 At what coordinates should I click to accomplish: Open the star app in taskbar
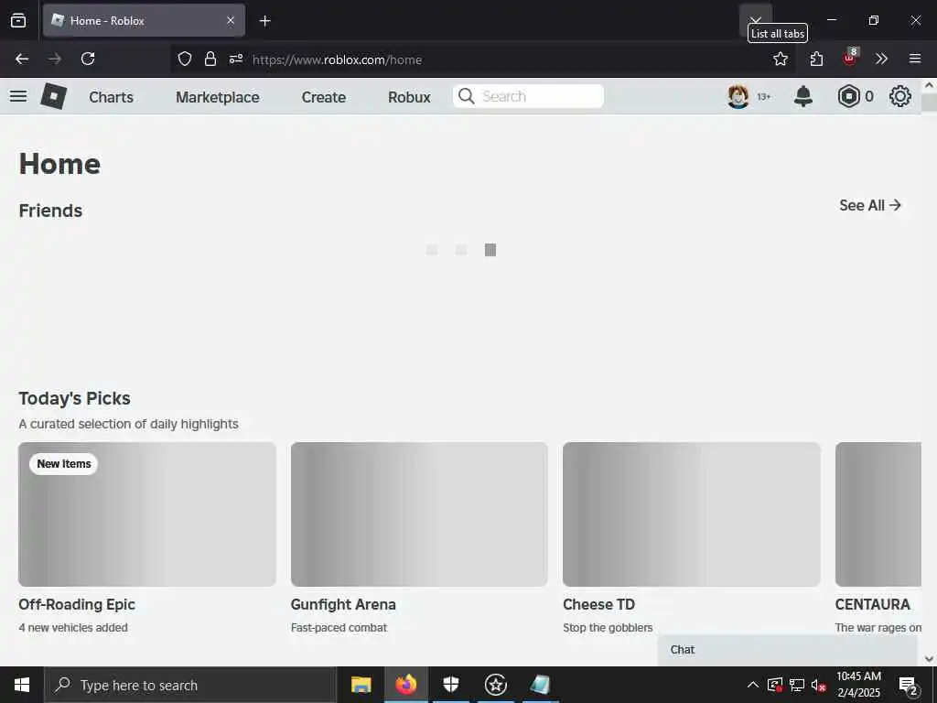[495, 685]
